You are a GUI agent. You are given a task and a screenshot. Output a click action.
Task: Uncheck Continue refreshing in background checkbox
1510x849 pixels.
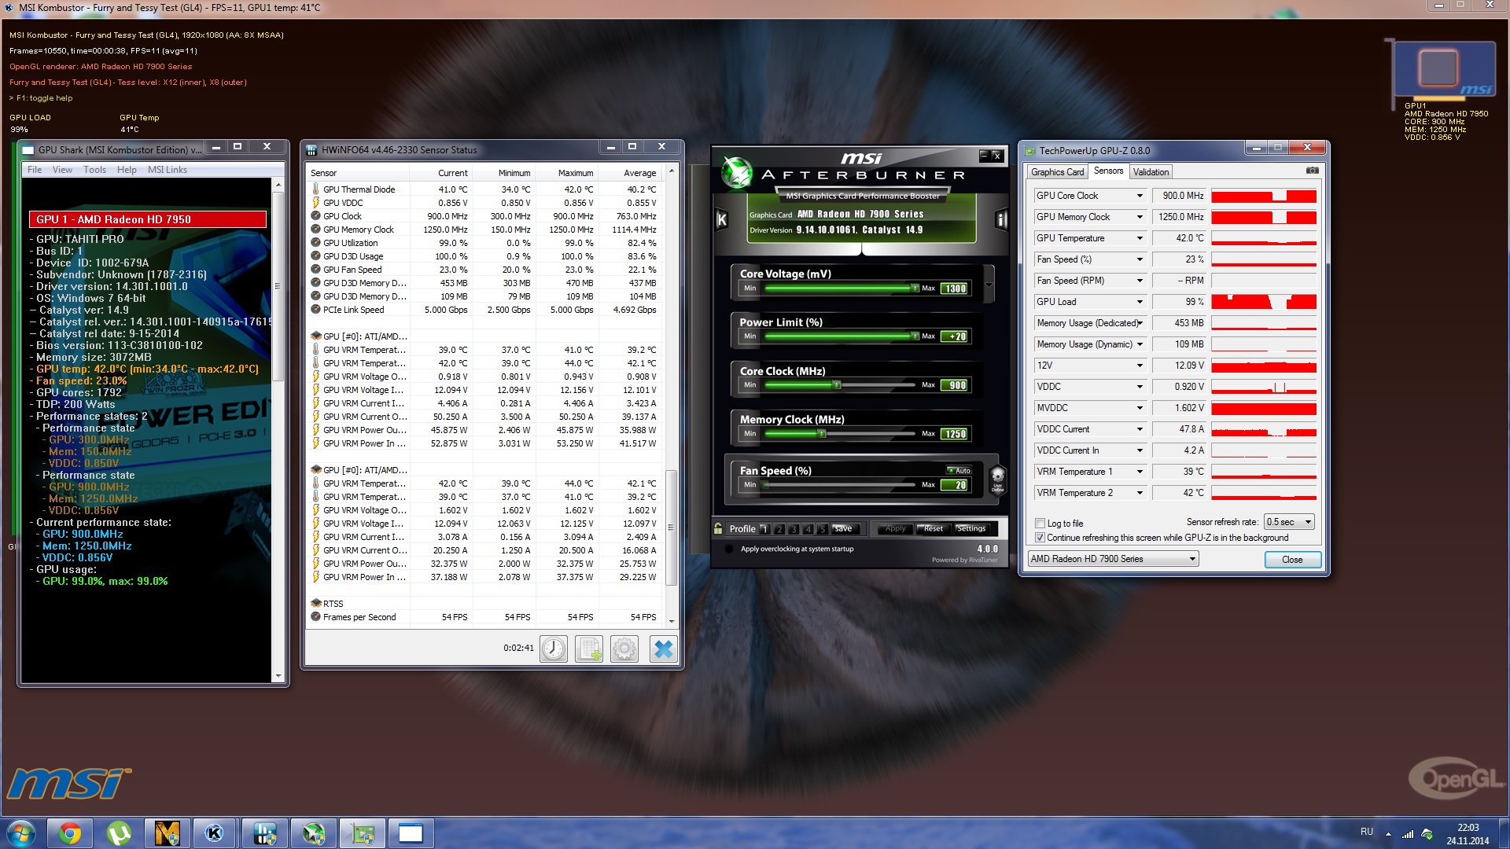click(1040, 538)
